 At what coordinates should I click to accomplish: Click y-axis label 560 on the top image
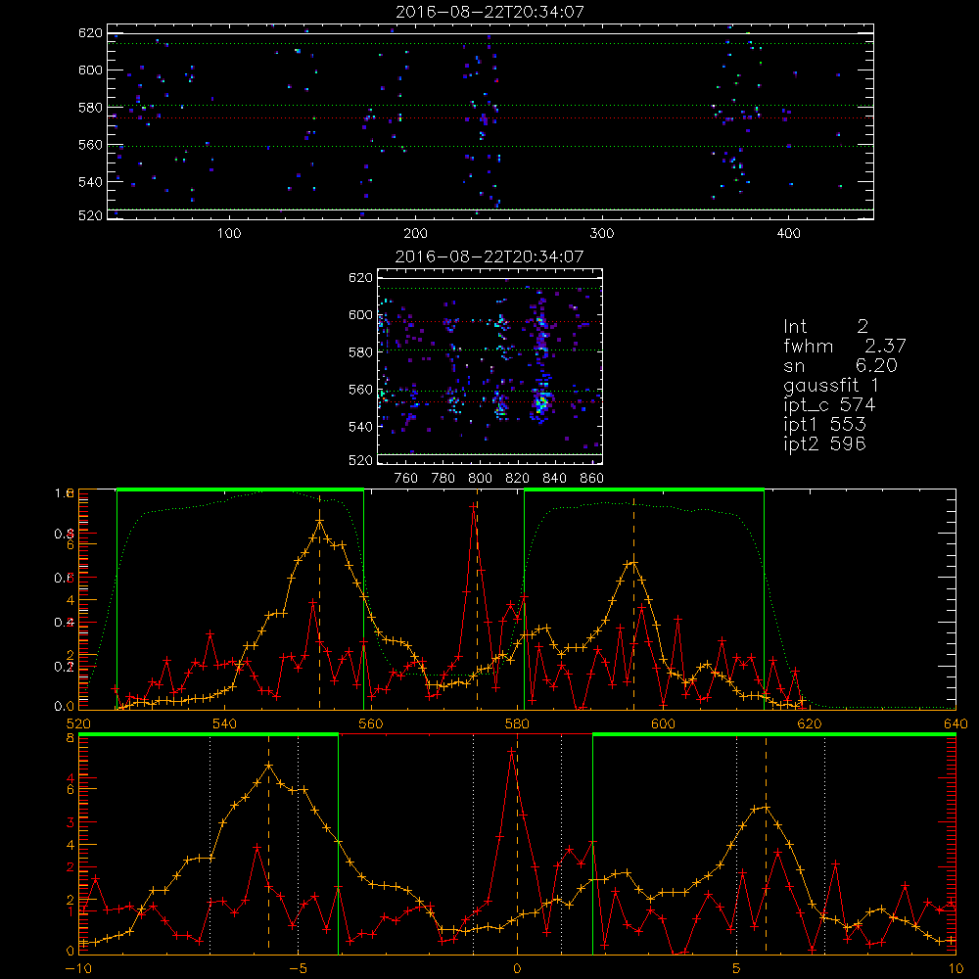[x=90, y=145]
